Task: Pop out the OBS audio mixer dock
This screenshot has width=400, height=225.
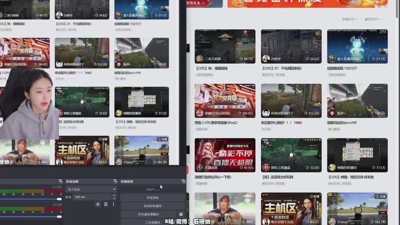Action: (60, 181)
